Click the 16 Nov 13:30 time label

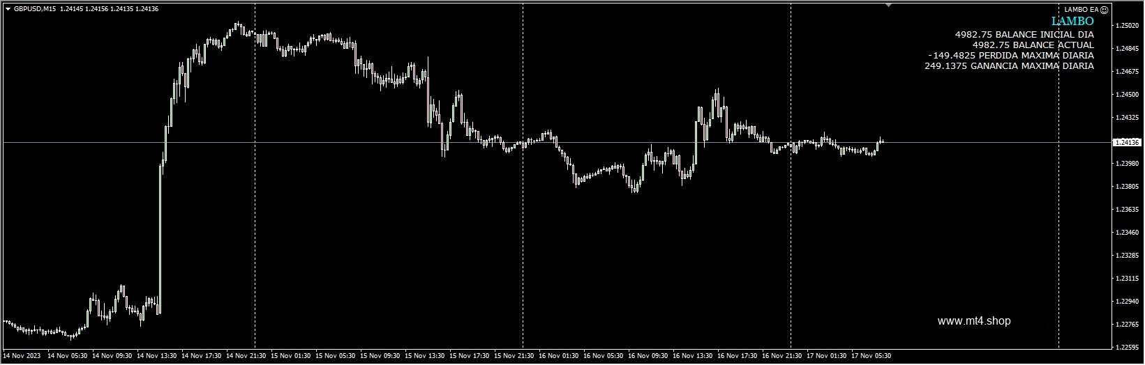point(692,355)
